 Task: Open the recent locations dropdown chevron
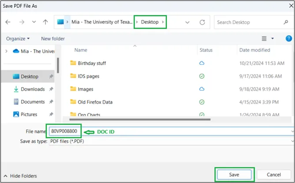pos(188,22)
